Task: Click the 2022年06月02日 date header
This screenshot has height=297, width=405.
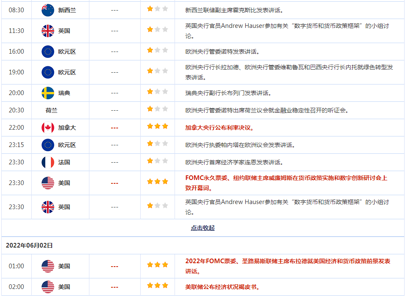Action: (x=29, y=245)
